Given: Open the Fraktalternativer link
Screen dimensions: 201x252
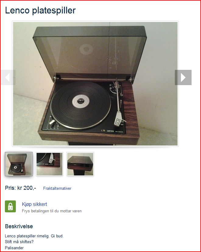Looking at the screenshot, I should [x=57, y=188].
